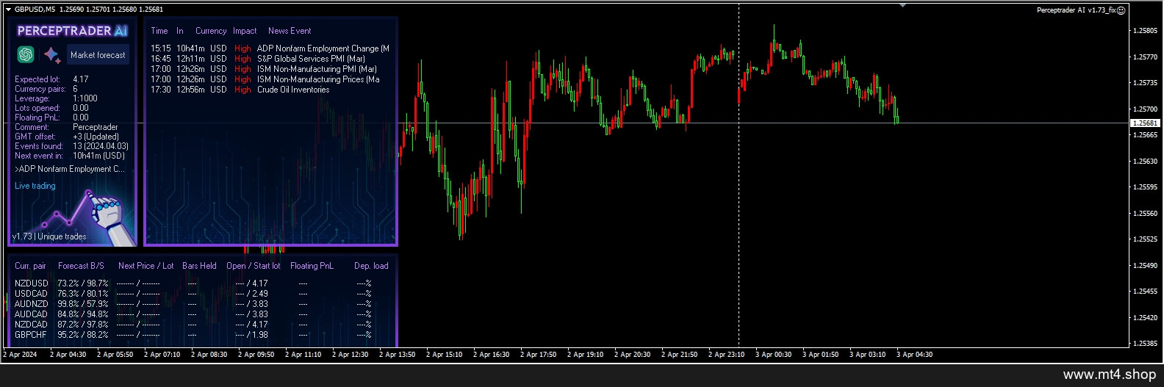Click the 17:30 time entry
The width and height of the screenshot is (1164, 387).
[161, 90]
